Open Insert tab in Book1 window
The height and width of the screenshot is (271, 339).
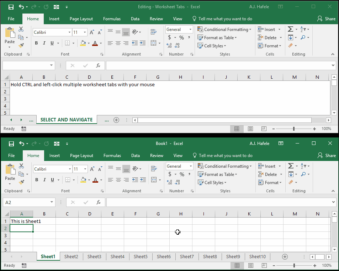pos(54,156)
